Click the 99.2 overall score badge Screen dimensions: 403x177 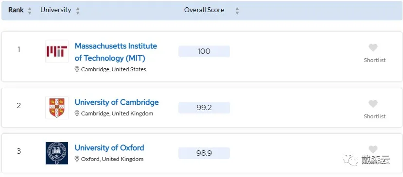click(x=204, y=108)
